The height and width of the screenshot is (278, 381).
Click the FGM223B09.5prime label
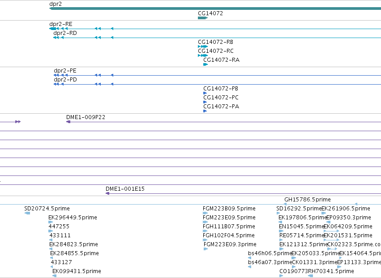[x=229, y=209]
